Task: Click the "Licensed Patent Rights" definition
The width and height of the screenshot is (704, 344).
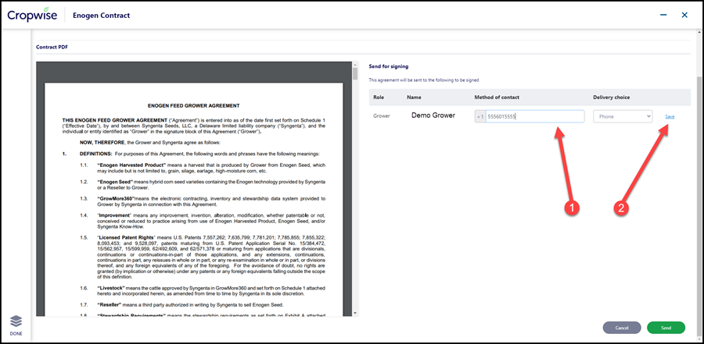Action: click(x=211, y=256)
